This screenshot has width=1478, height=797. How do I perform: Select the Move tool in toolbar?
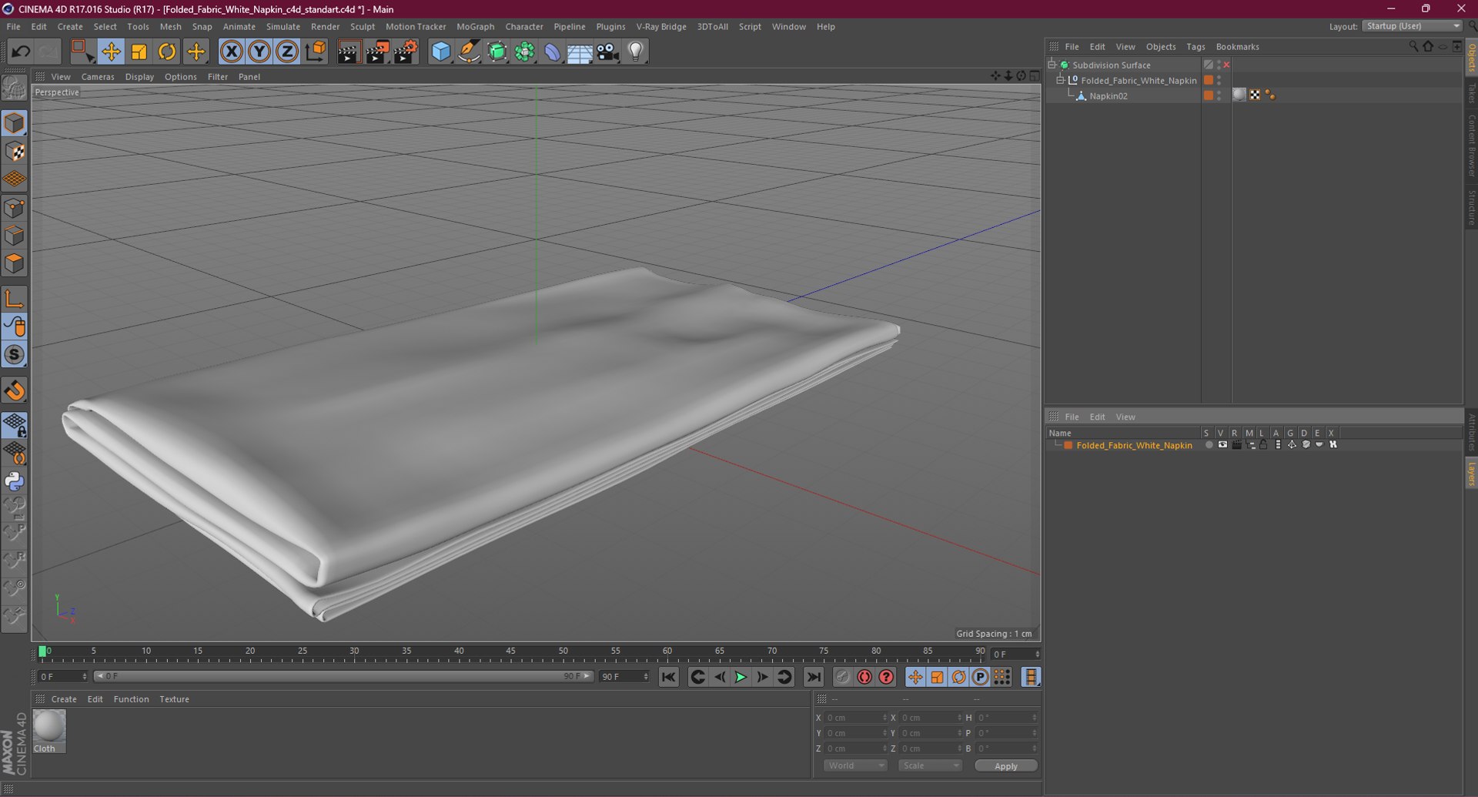pyautogui.click(x=111, y=52)
